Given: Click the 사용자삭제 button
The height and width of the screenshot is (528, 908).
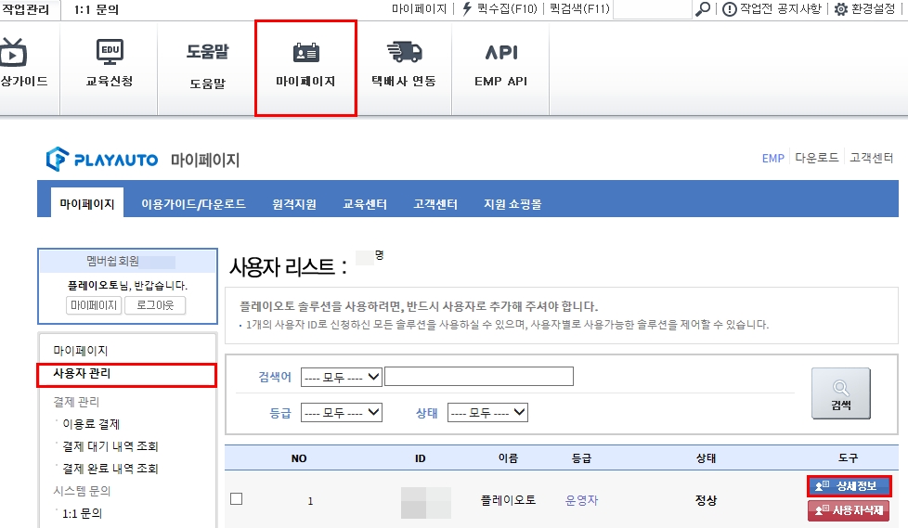Looking at the screenshot, I should (x=849, y=510).
